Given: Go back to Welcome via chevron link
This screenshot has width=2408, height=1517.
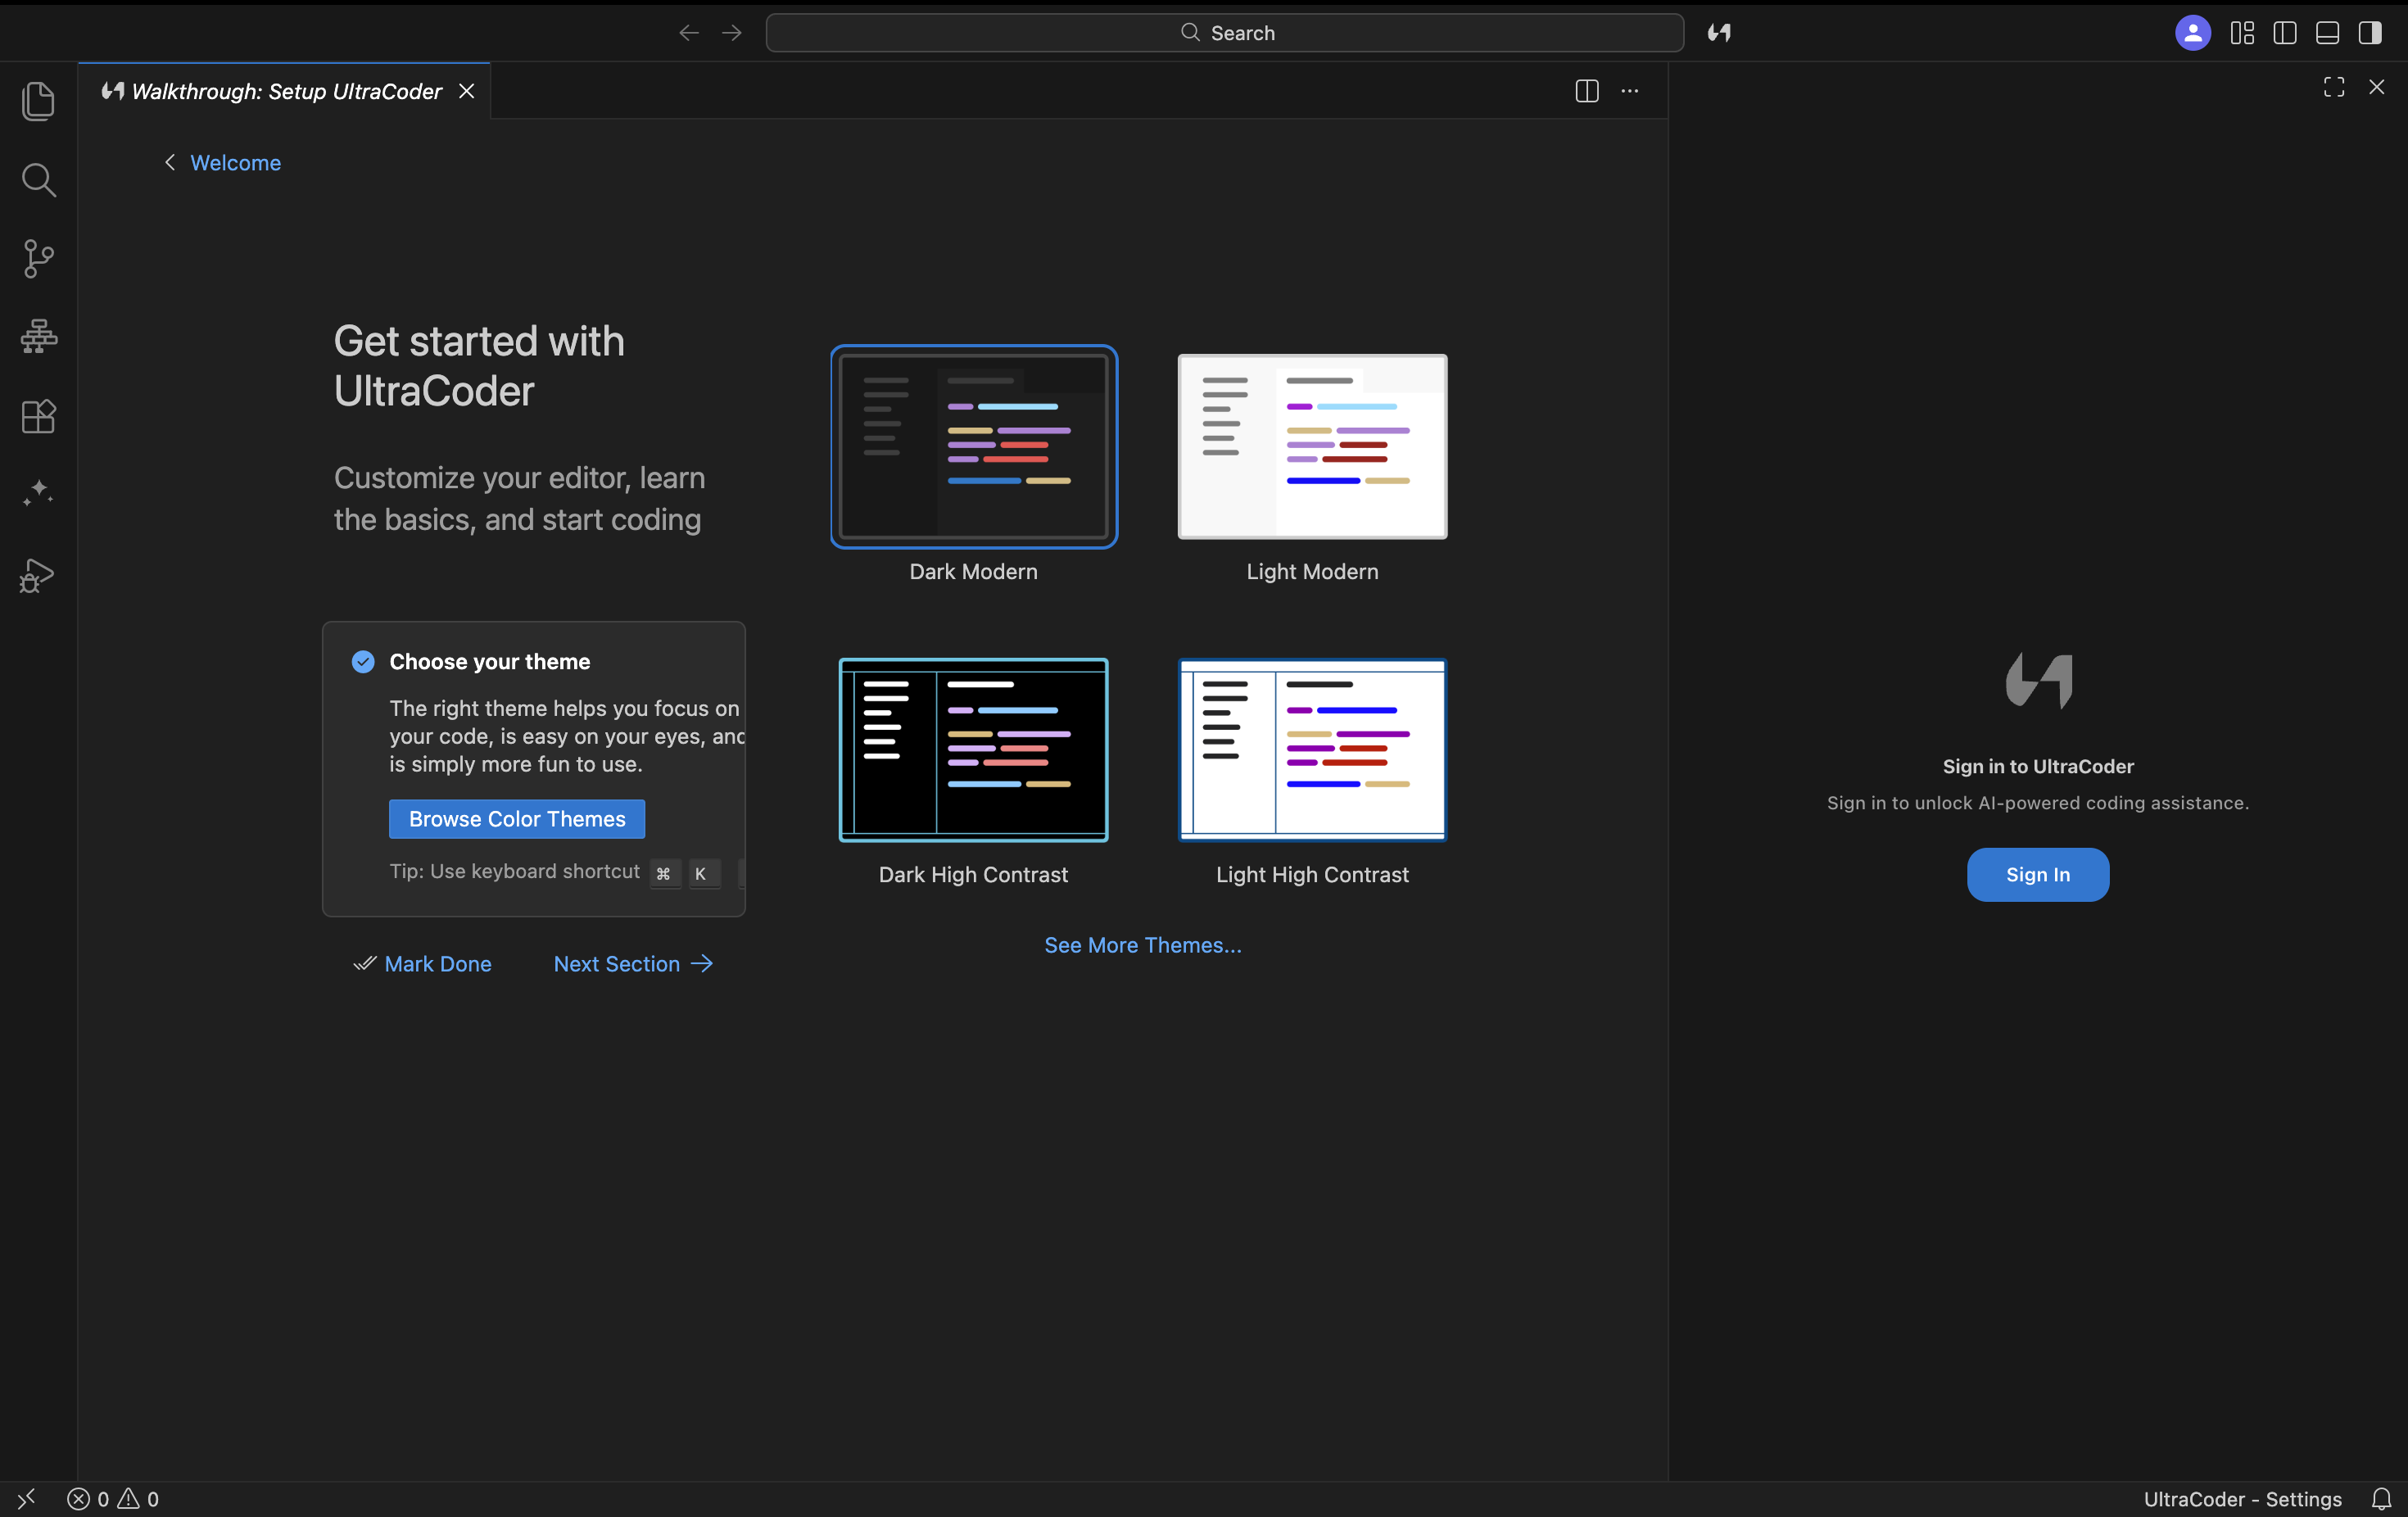Looking at the screenshot, I should (x=222, y=163).
